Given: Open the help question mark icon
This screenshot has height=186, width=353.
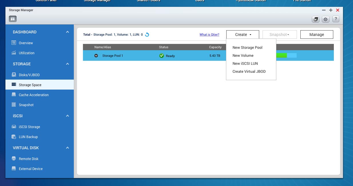Looking at the screenshot, I should click(x=336, y=19).
